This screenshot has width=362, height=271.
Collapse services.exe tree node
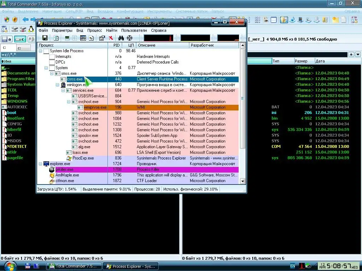[63, 90]
